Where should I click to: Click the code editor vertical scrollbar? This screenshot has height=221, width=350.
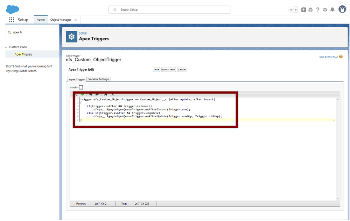point(338,149)
